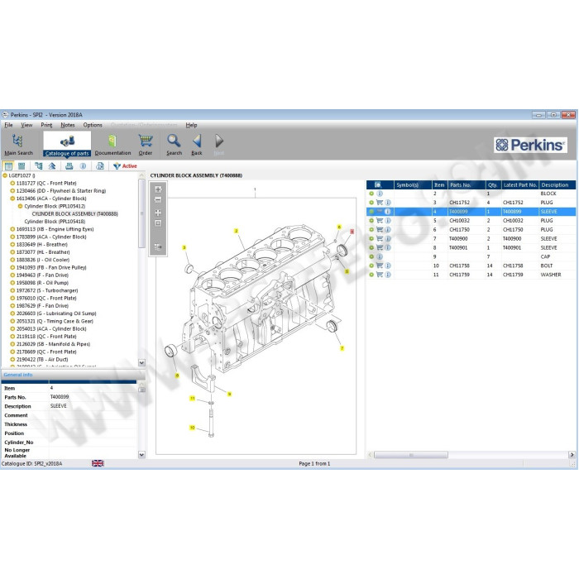Fit diagram to view with arrows icon
This screenshot has height=579, width=579.
[x=158, y=213]
